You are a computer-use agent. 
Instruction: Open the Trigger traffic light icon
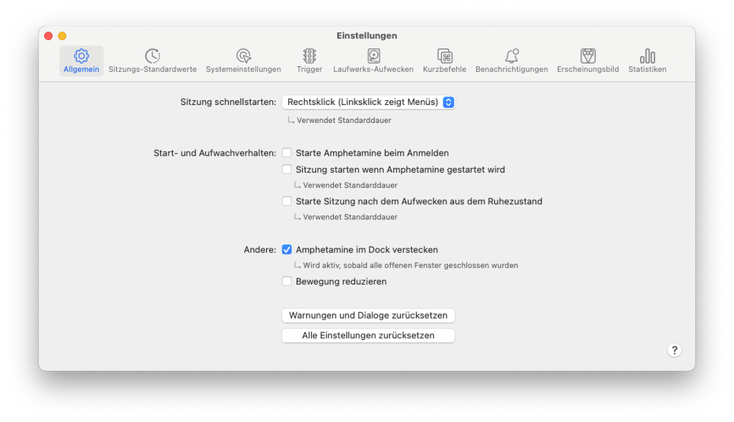(309, 56)
